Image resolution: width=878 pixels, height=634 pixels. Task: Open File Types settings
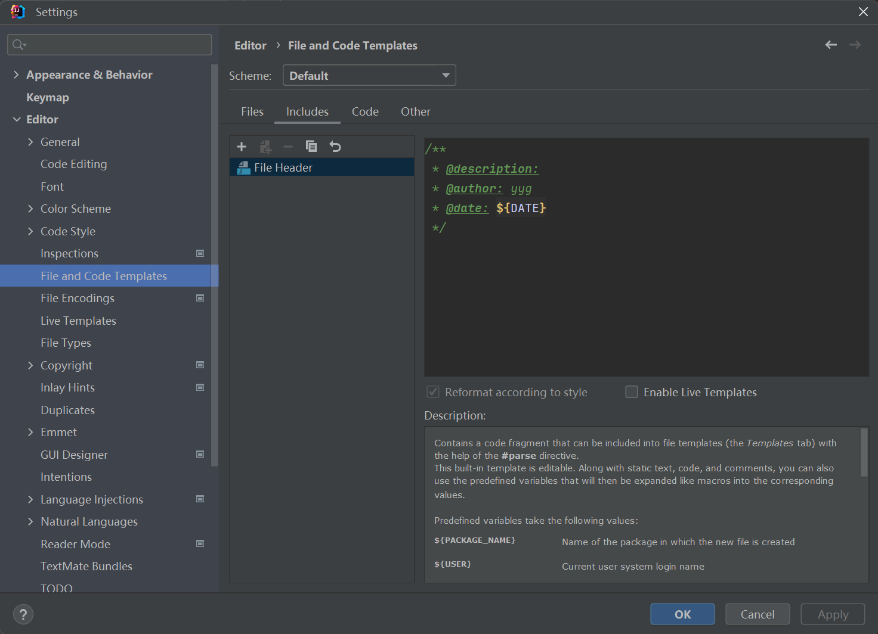tap(66, 343)
